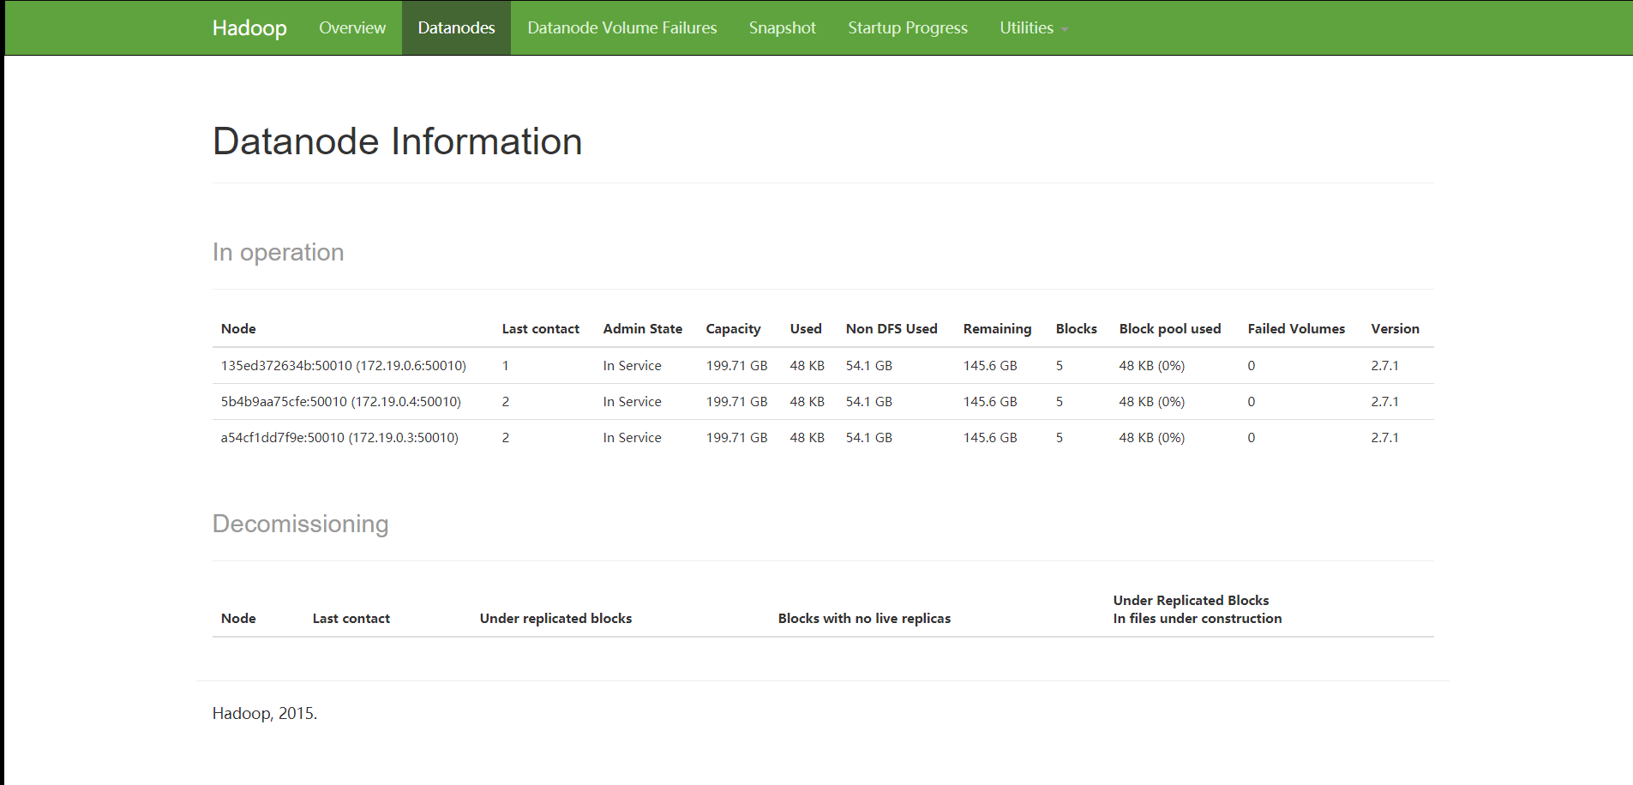
Task: Click node 5b4b9aa75cfe:50010 entry
Action: (x=340, y=402)
